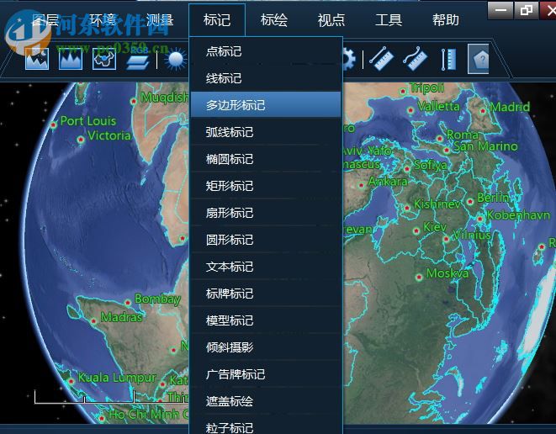Click the Kishinev city label
Screen dimensions: 556x434
437,204
